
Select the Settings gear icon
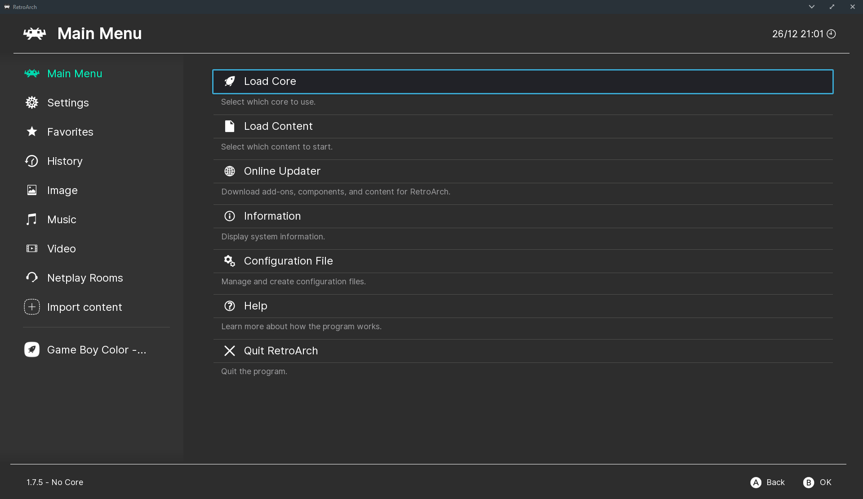point(31,102)
